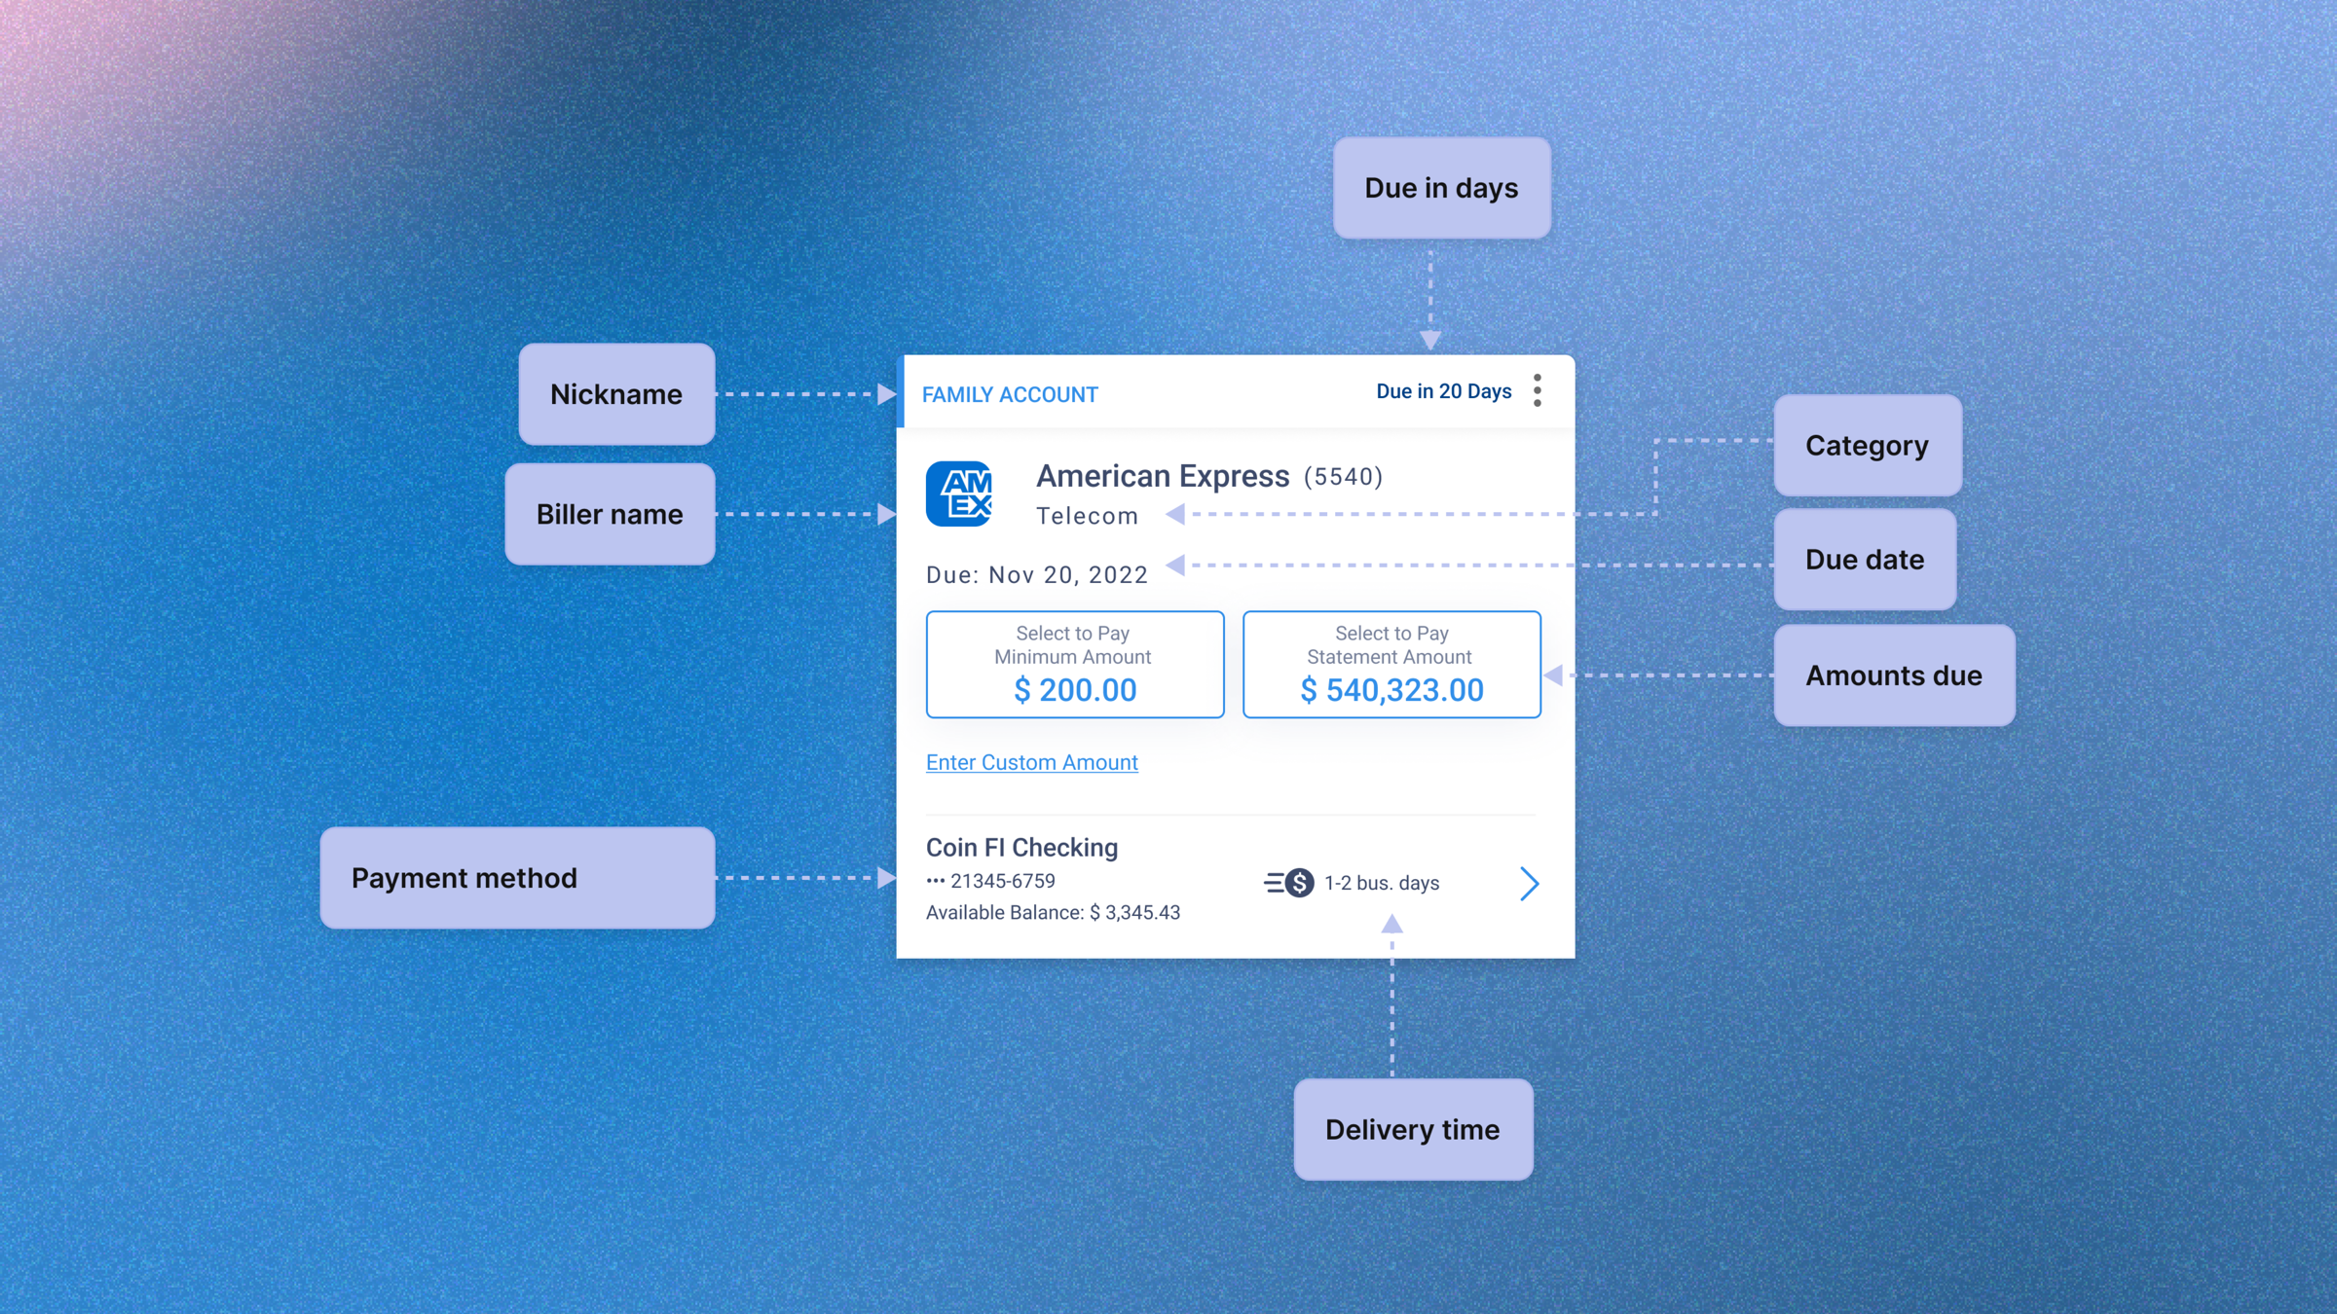Image resolution: width=2337 pixels, height=1314 pixels.
Task: Open the Enter Custom Amount link
Action: pyautogui.click(x=1031, y=762)
